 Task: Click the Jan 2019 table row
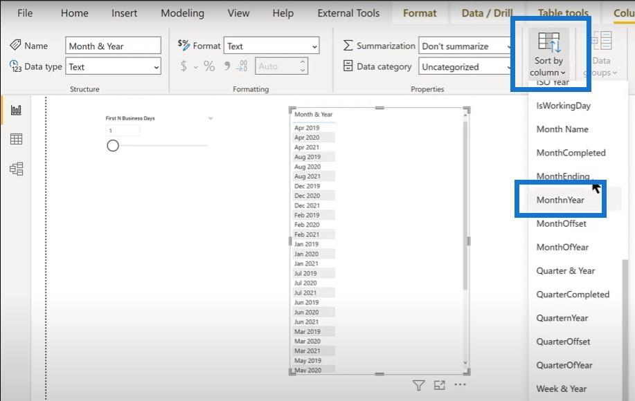(314, 244)
